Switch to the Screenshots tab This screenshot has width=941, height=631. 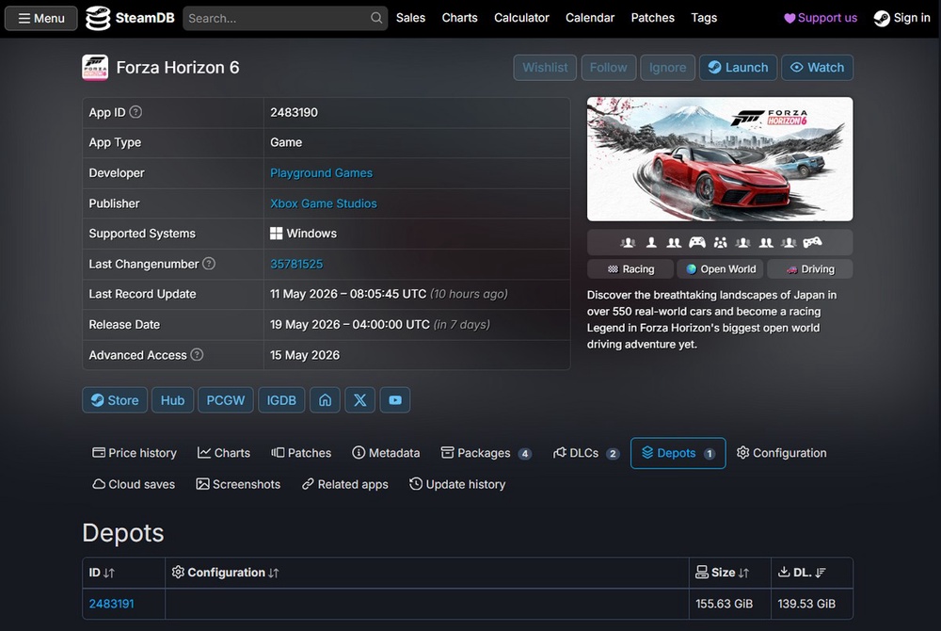238,484
